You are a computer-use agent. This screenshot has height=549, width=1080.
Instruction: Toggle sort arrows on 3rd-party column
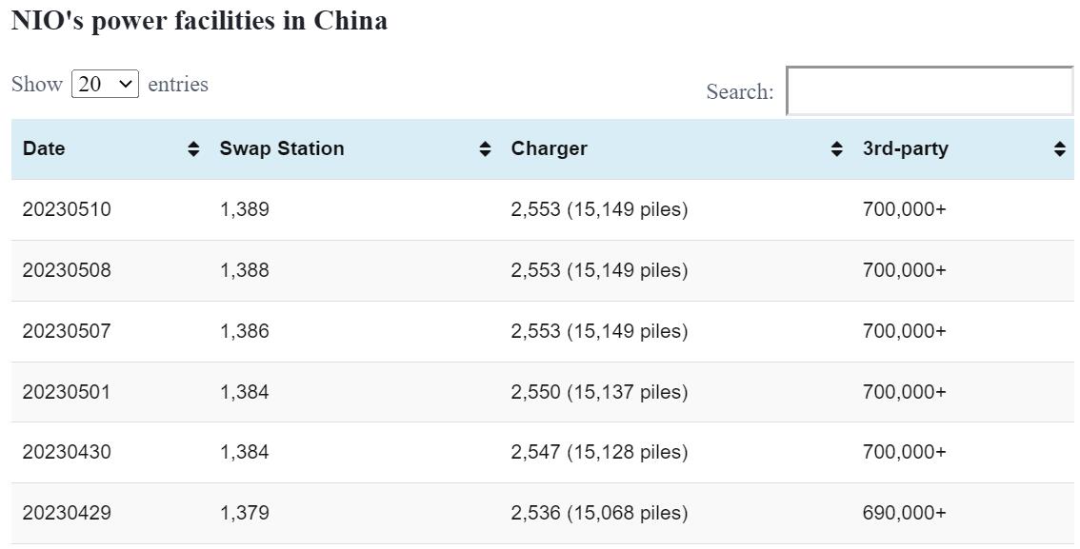pos(1059,149)
